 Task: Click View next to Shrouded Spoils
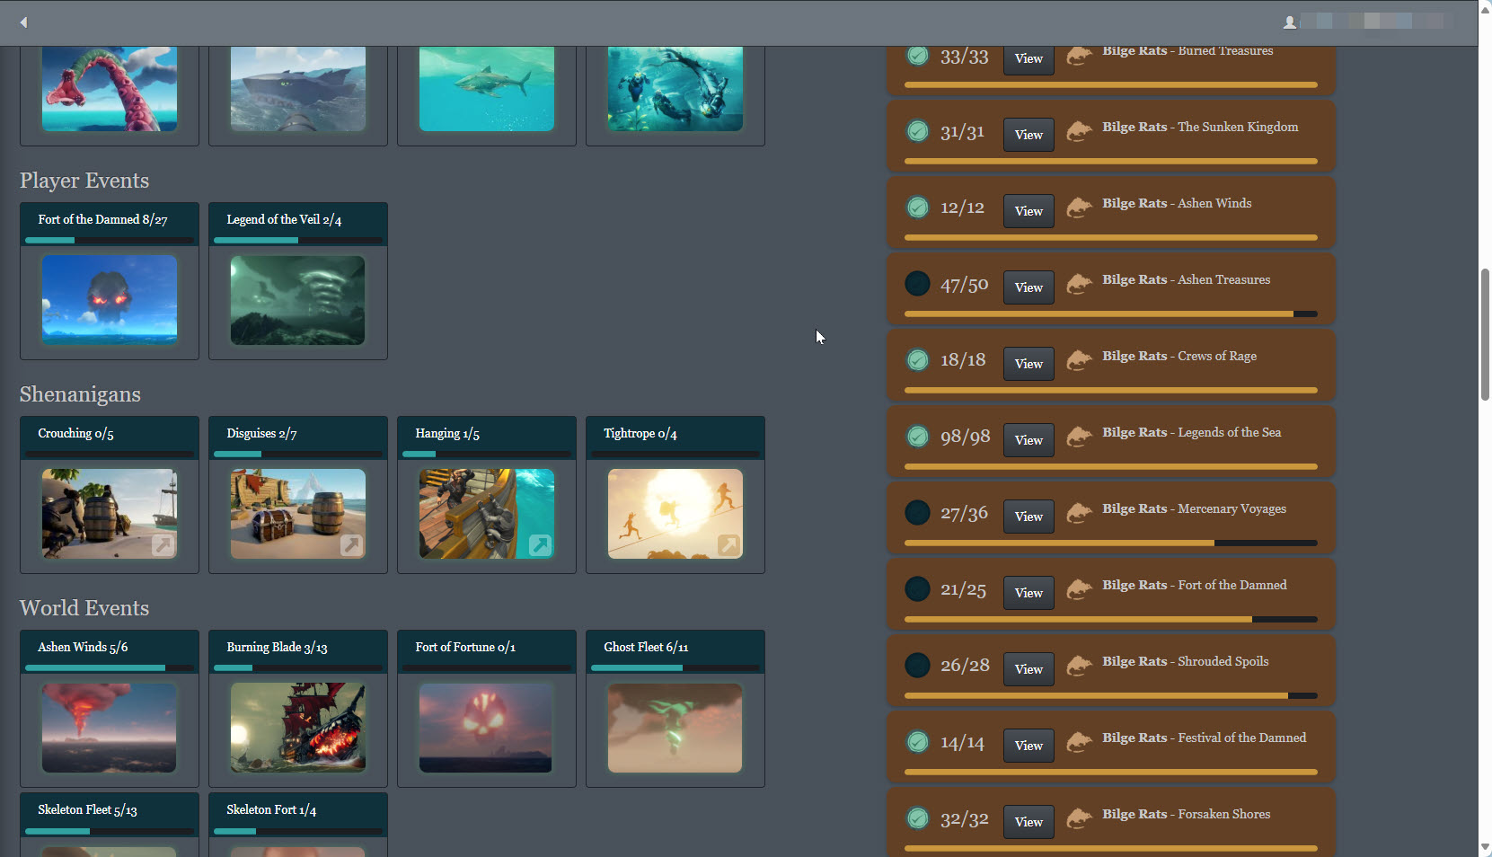1029,669
